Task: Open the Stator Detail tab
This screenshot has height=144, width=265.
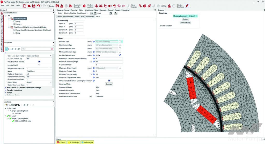Action: pos(79,17)
